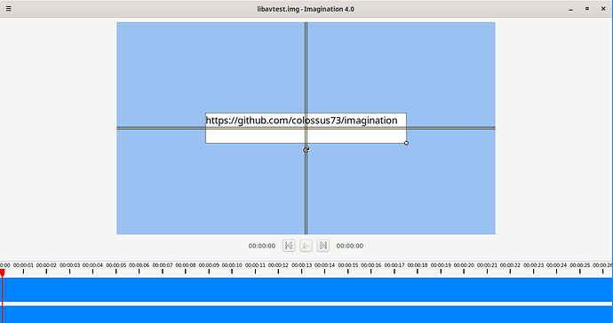Select the lower blue track in the timeline
This screenshot has width=613, height=323.
pos(306,314)
